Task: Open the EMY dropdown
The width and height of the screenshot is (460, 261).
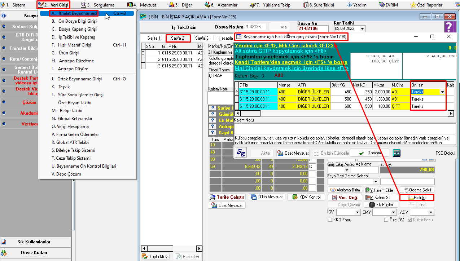Action: click(x=394, y=212)
